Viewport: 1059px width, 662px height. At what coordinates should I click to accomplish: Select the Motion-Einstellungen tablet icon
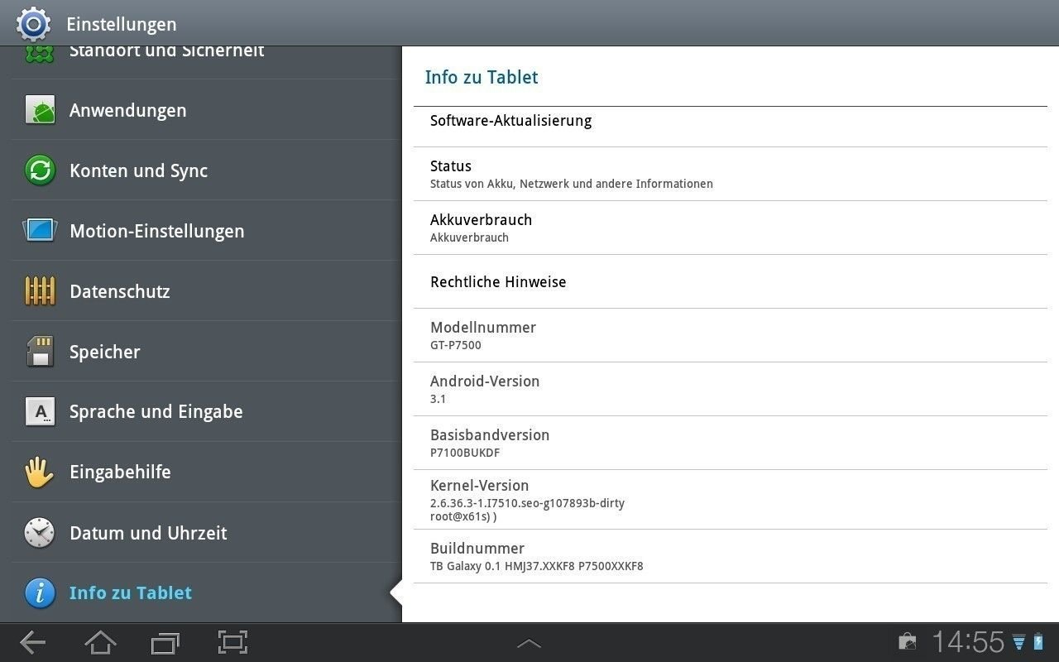40,231
